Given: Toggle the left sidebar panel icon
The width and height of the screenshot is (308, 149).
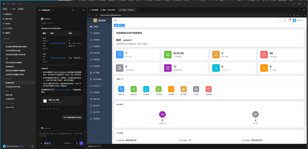Looking at the screenshot, I should pos(4,4).
